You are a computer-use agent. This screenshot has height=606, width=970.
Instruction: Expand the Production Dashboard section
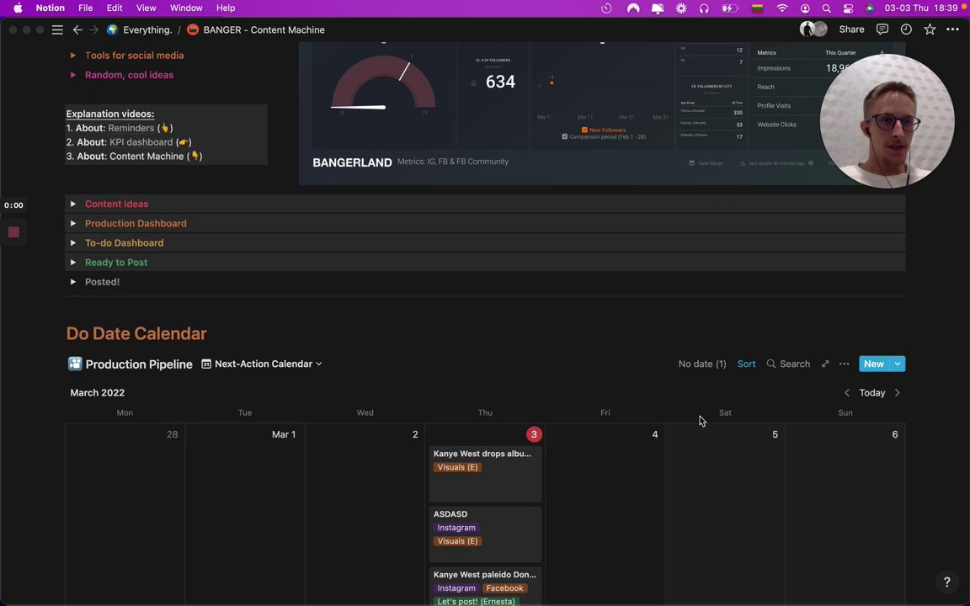coord(73,223)
